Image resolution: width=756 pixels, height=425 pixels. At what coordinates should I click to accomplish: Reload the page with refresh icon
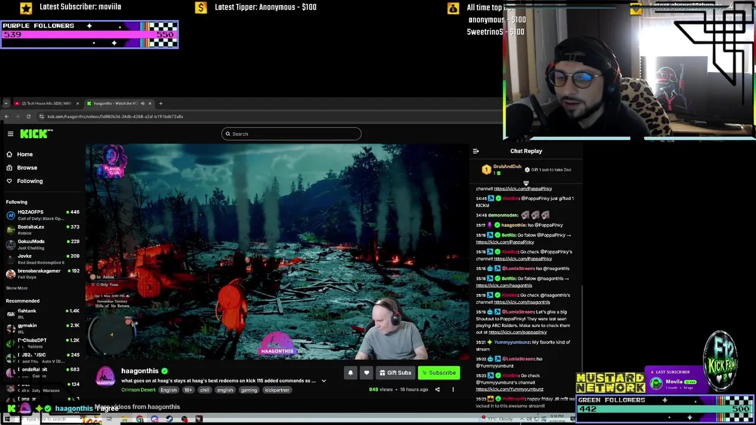coord(28,116)
